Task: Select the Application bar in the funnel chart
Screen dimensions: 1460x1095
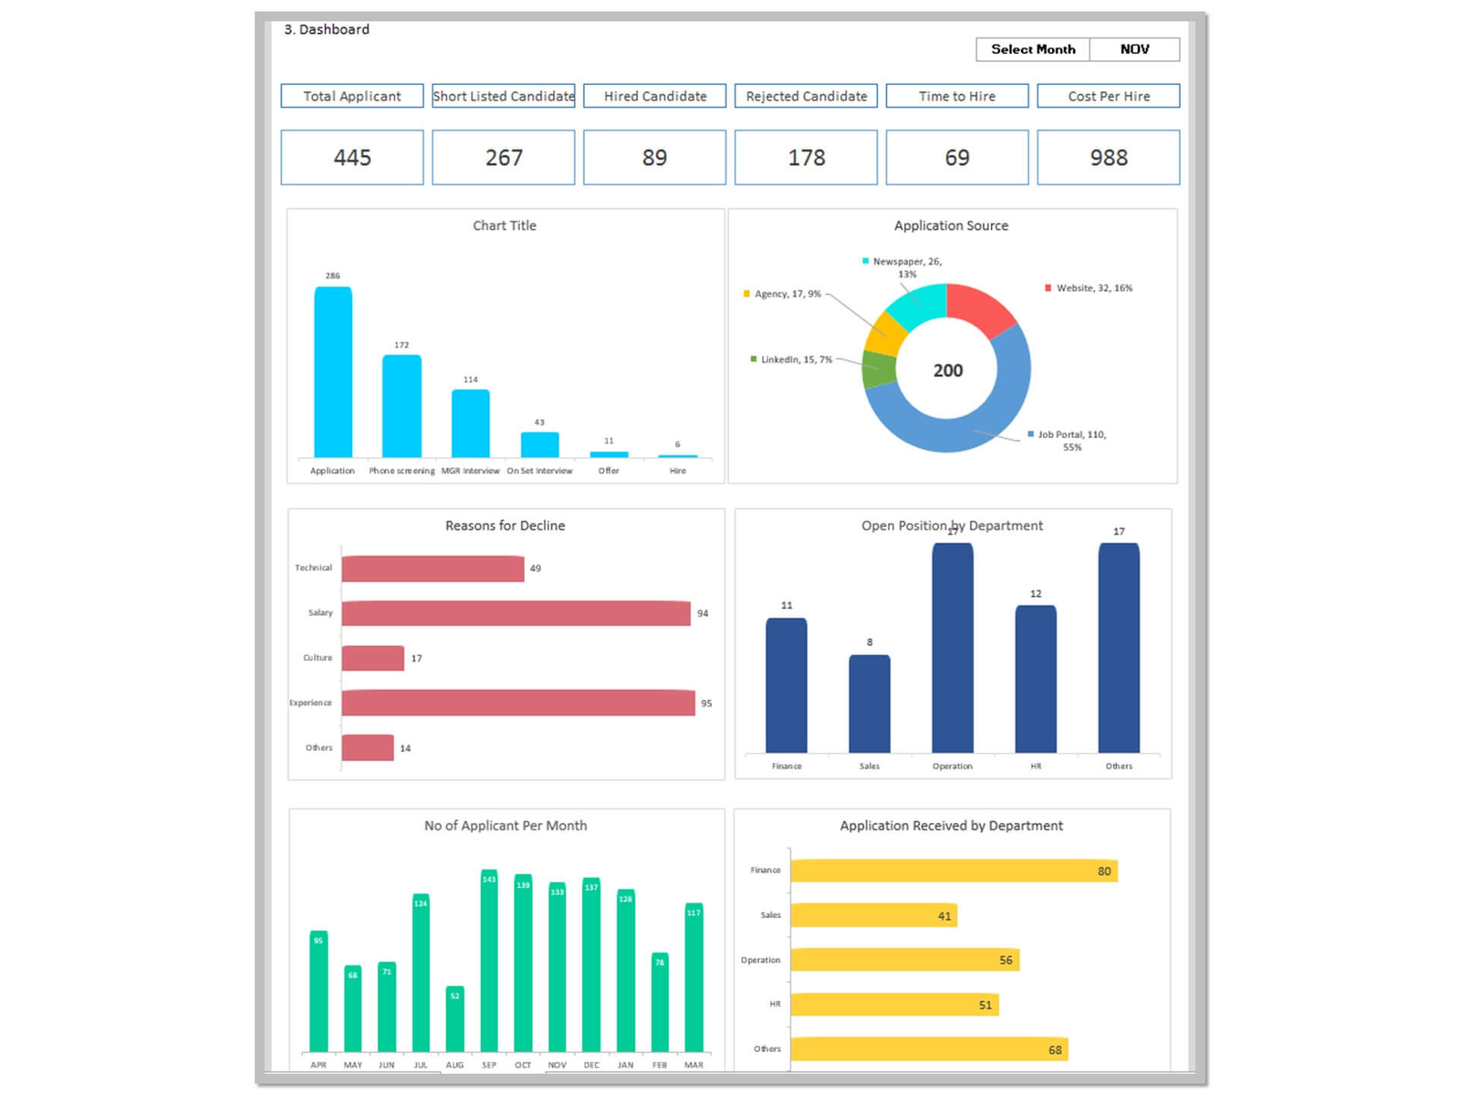Action: 332,374
